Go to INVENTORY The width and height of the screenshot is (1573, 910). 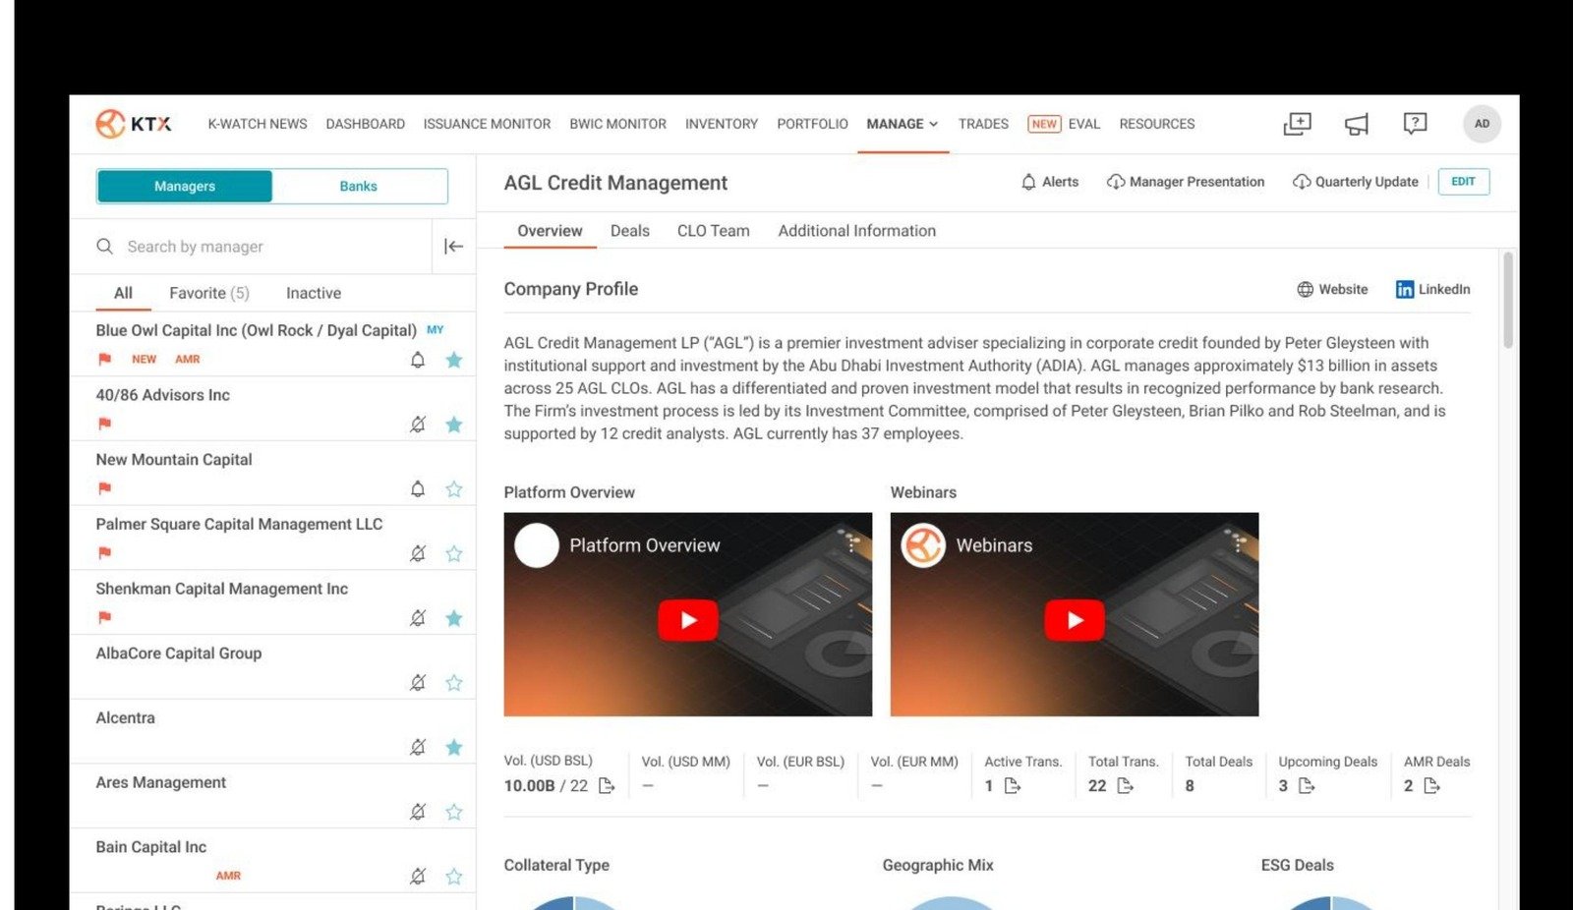coord(722,124)
